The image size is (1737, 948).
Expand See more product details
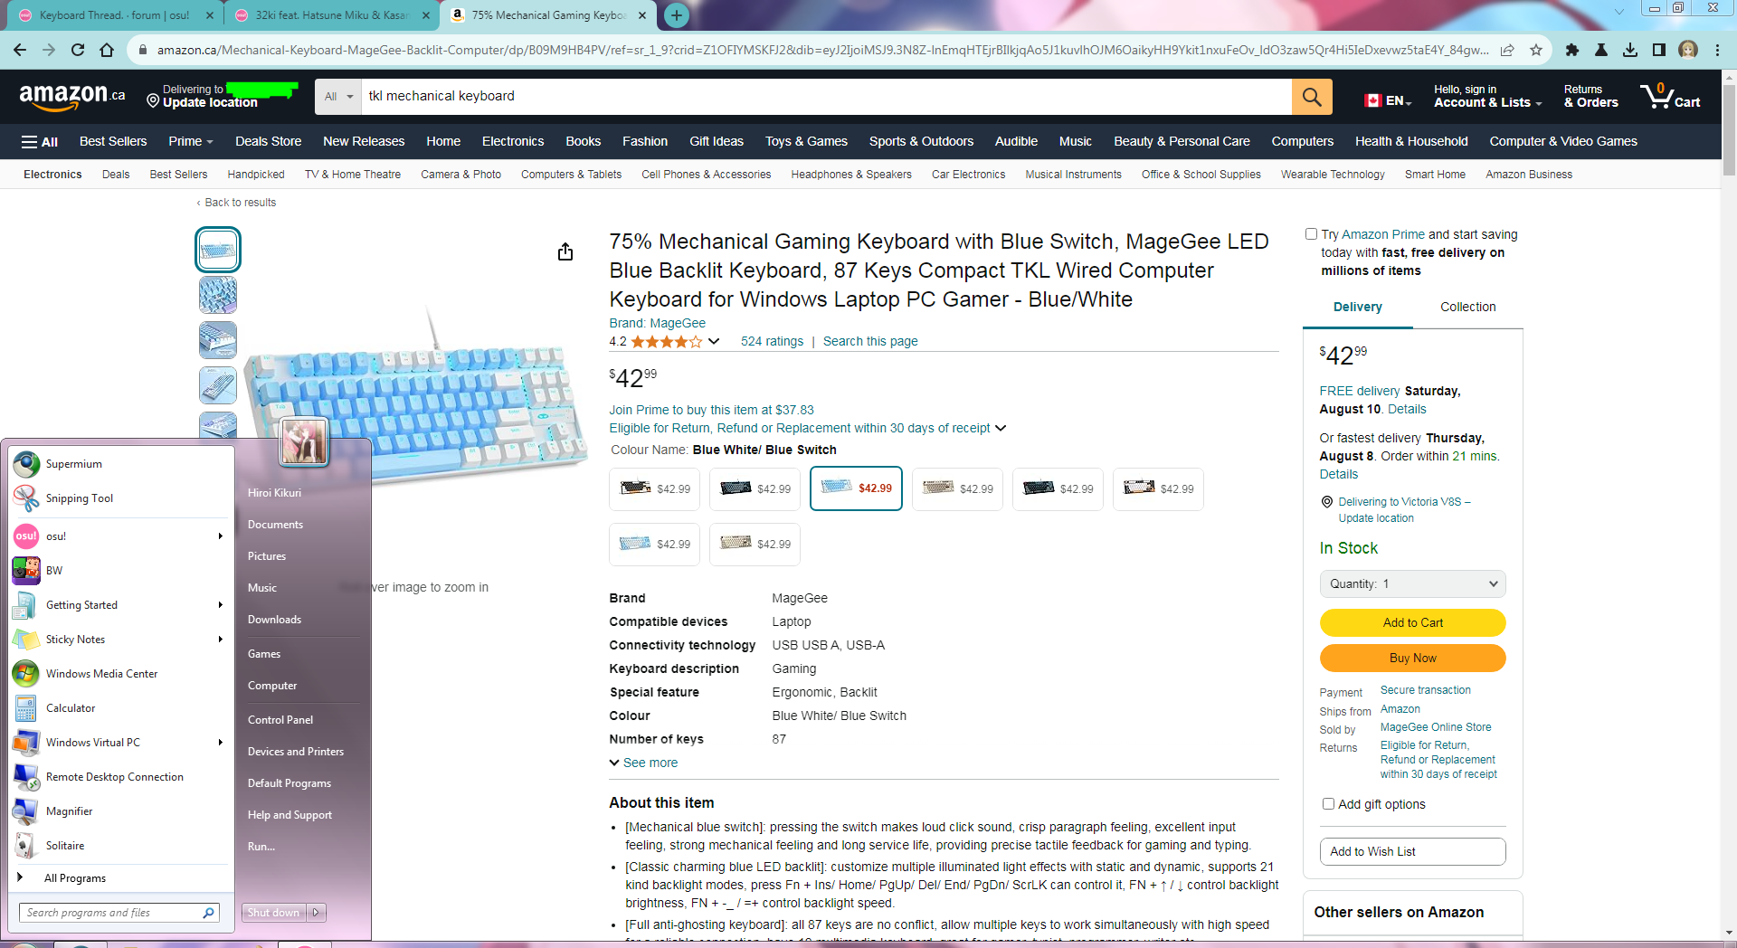(x=644, y=763)
